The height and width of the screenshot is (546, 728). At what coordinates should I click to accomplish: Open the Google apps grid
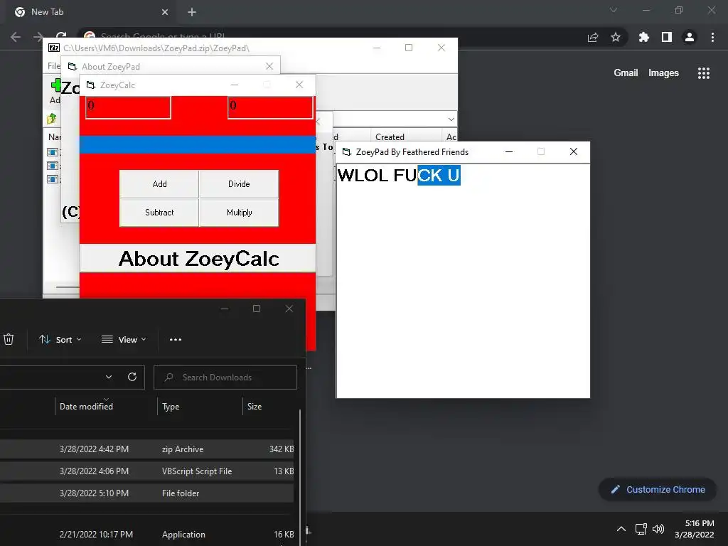pyautogui.click(x=704, y=73)
